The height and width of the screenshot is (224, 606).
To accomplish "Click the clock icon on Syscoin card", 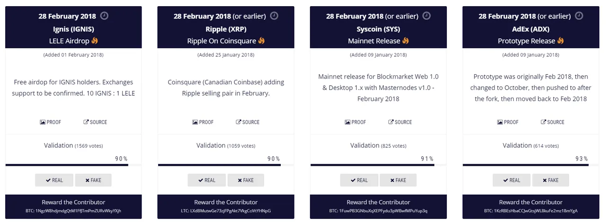I will point(427,16).
